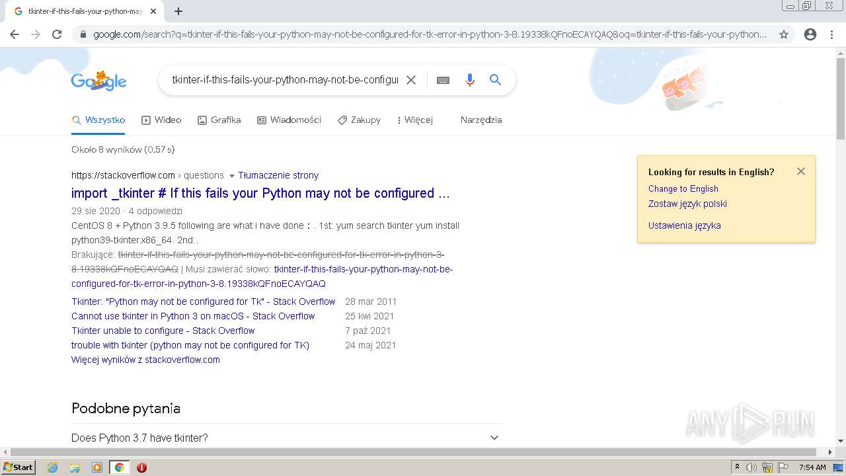Click Tłumaczenie strony link
Viewport: 846px width, 476px height.
(278, 175)
